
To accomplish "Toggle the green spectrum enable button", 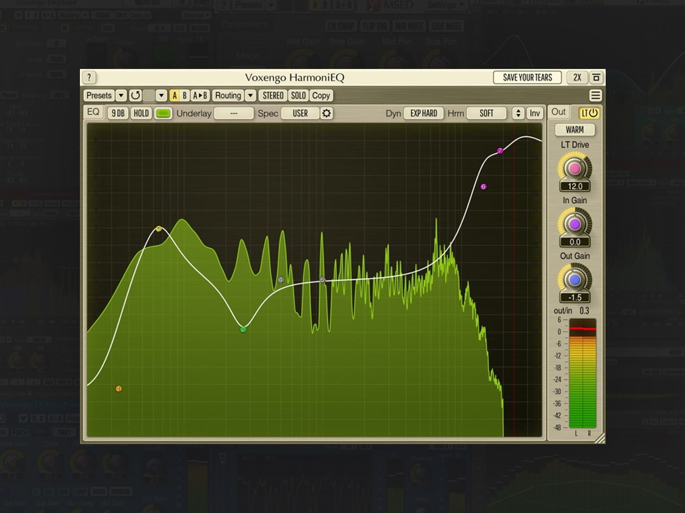I will 163,113.
